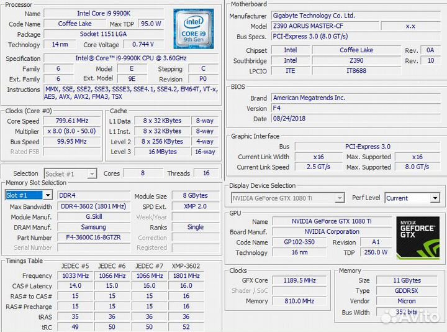Click the Level 2 cache 8 x 256 KBytes value
The image size is (447, 332).
click(x=162, y=141)
